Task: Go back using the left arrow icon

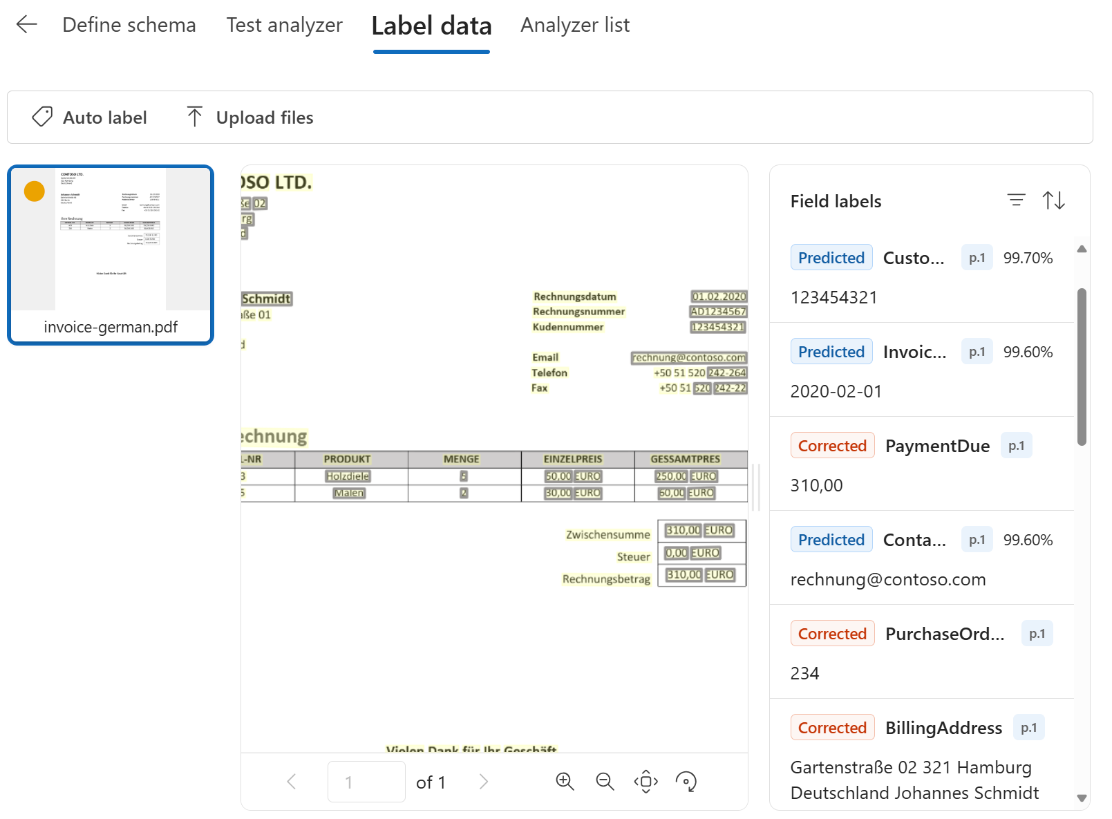Action: 26,25
